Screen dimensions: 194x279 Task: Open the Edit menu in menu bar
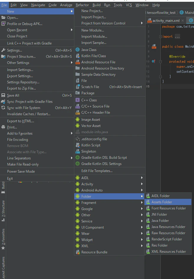tap(14, 5)
